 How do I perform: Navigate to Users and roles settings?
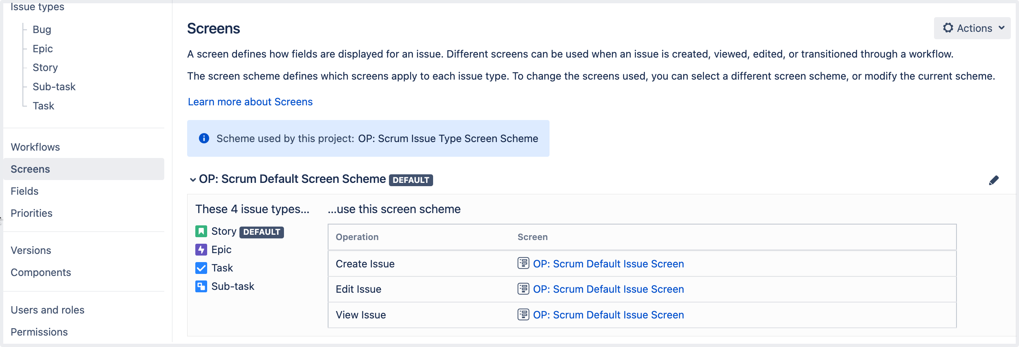point(47,310)
